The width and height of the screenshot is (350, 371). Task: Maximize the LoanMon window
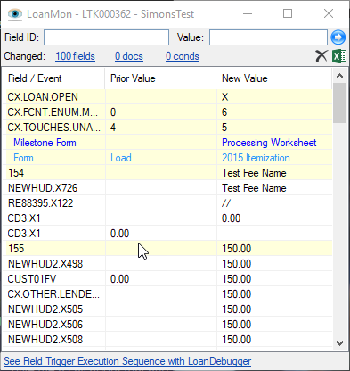(x=288, y=13)
